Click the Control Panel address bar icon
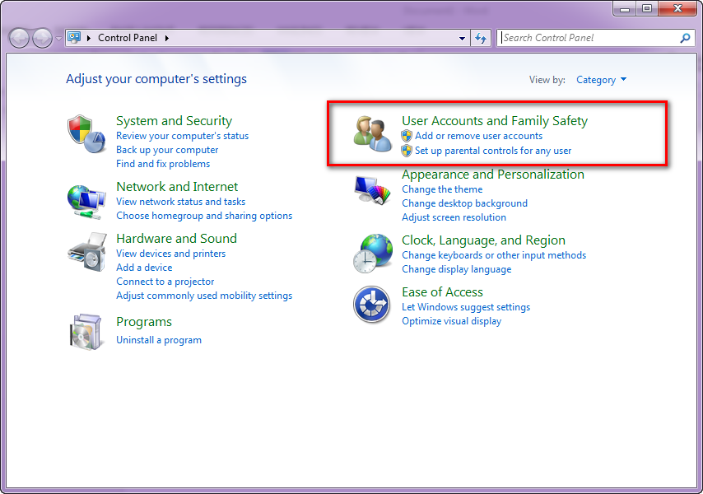Image resolution: width=703 pixels, height=494 pixels. click(x=74, y=37)
